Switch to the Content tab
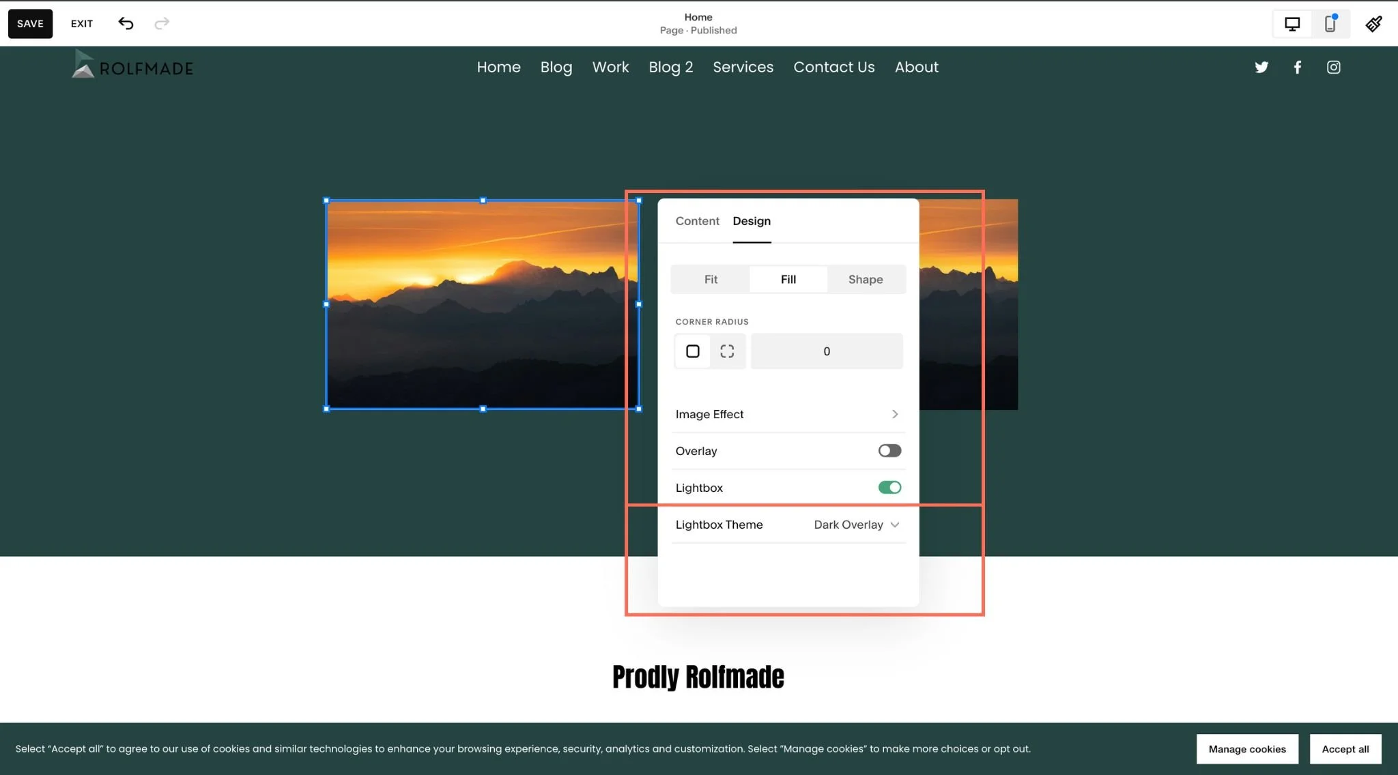1398x775 pixels. 697,221
